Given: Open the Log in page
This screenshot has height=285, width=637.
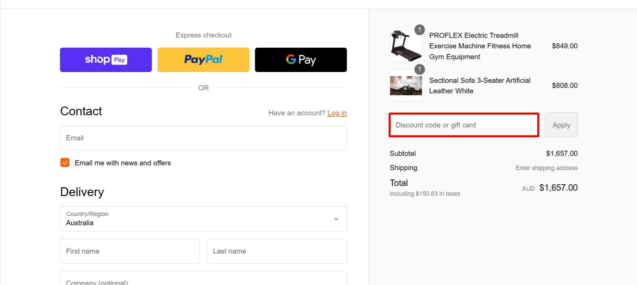Looking at the screenshot, I should [337, 113].
